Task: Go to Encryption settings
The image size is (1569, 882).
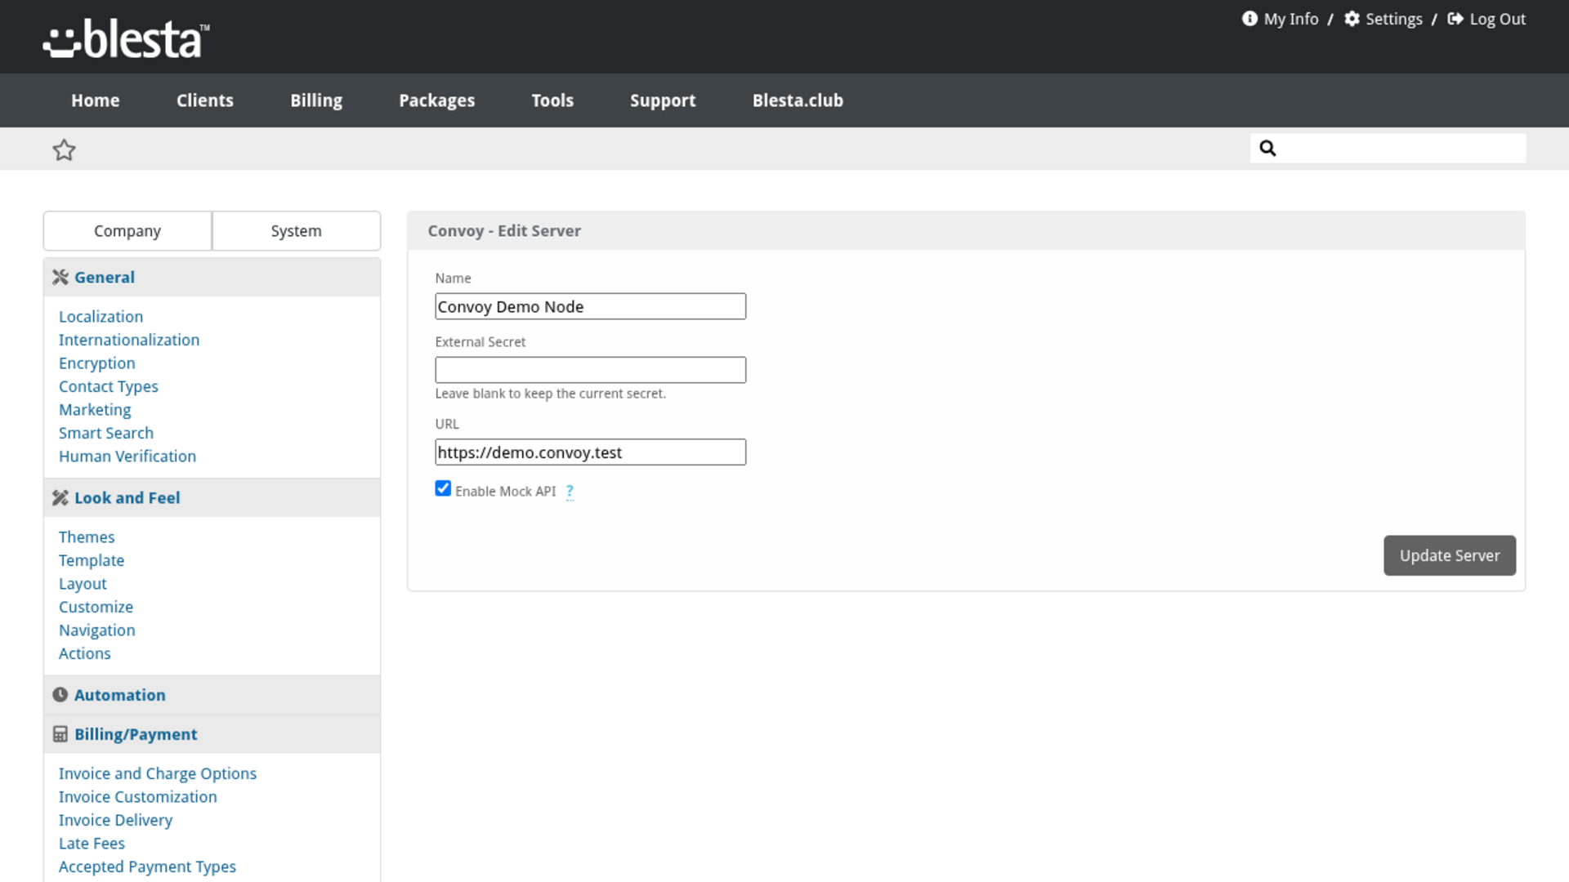Action: (x=97, y=363)
